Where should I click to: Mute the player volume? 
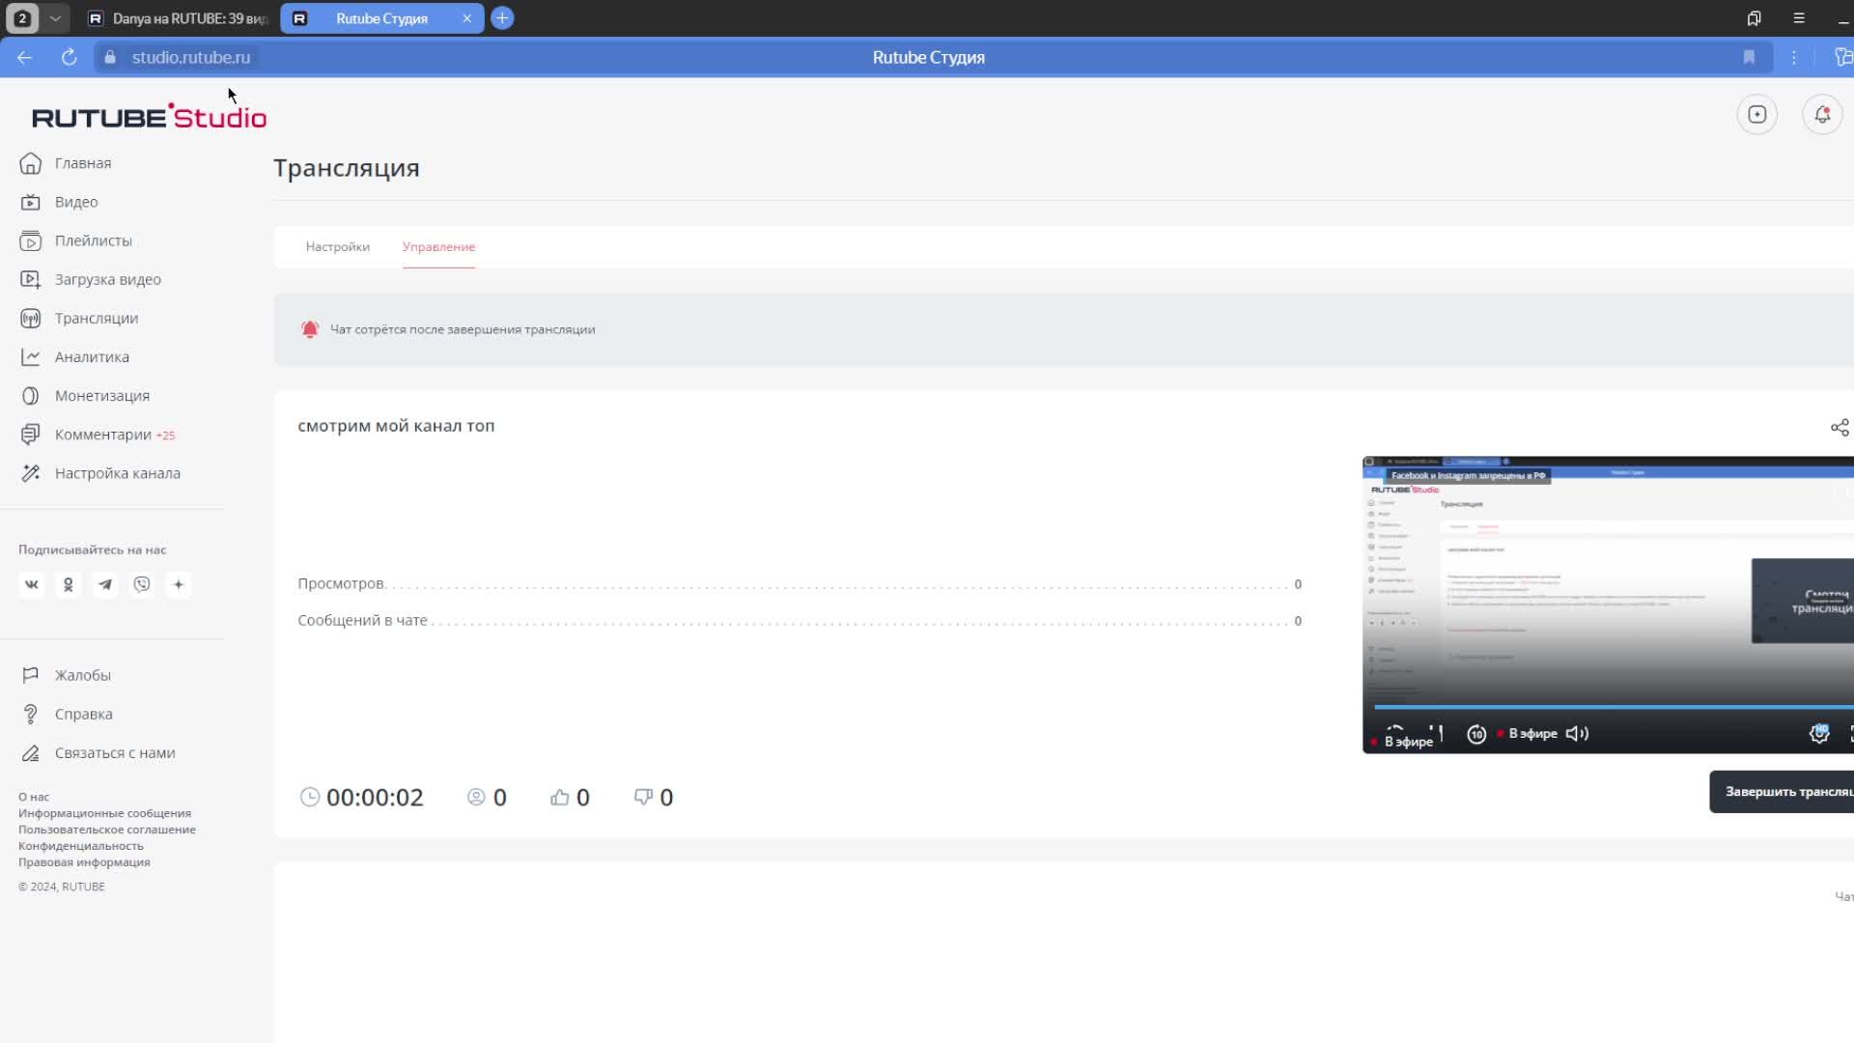(1577, 734)
